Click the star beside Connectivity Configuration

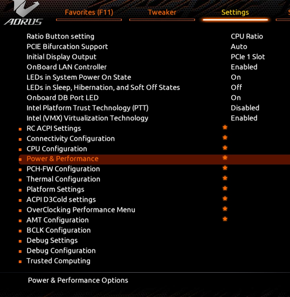[225, 138]
